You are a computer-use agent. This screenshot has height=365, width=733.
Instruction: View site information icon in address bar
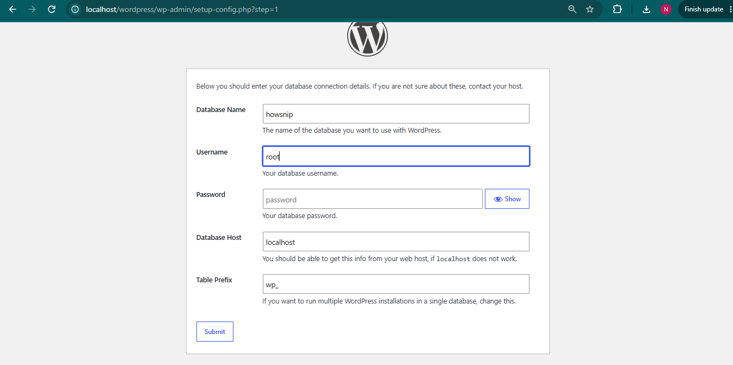click(x=75, y=9)
